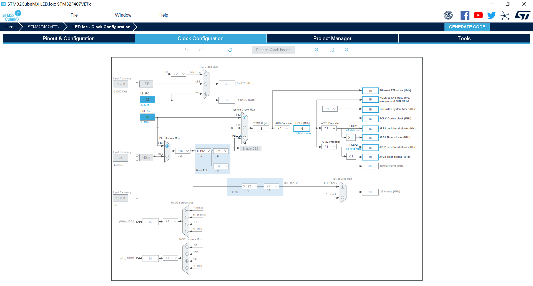Viewport: 533px width, 286px height.
Task: Select HSE in System Clock Mux
Action: click(x=245, y=128)
